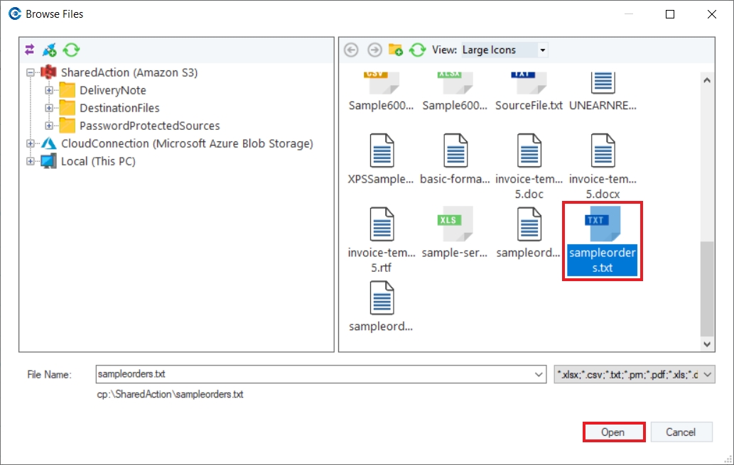Select invoice-tem 5.docx file
Viewport: 734px width, 465px height.
pyautogui.click(x=603, y=167)
